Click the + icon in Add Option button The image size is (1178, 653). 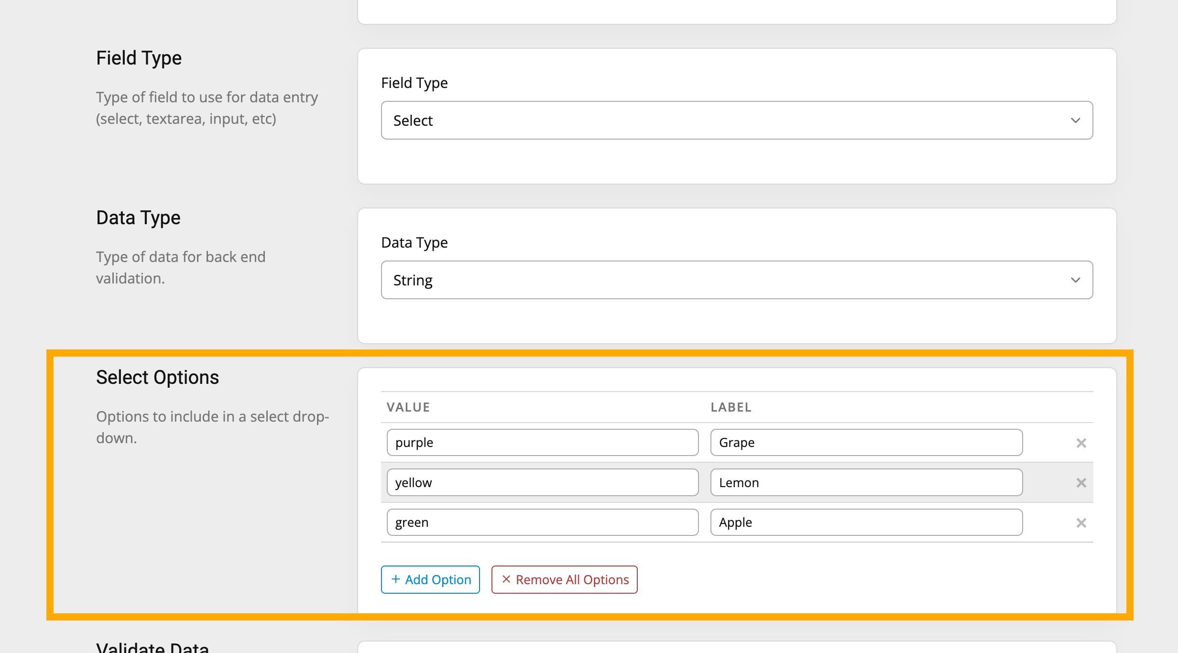click(x=397, y=579)
